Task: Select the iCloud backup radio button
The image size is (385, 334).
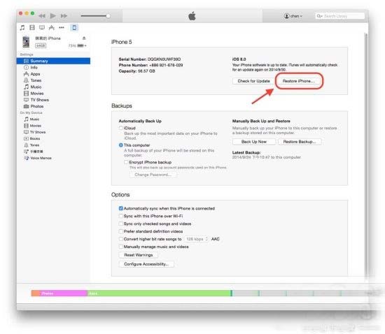Action: click(121, 128)
